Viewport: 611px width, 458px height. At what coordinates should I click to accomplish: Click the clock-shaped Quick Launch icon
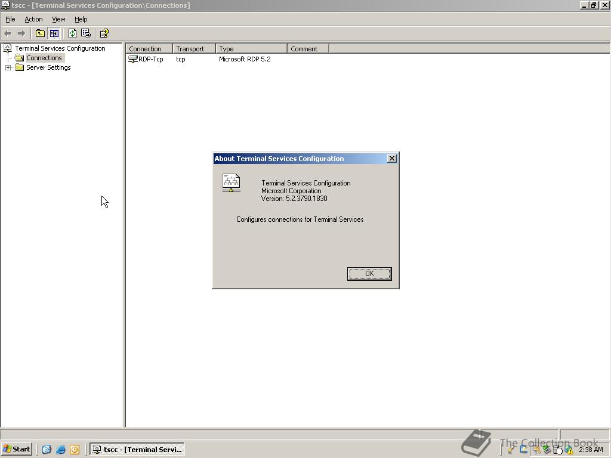tap(75, 450)
